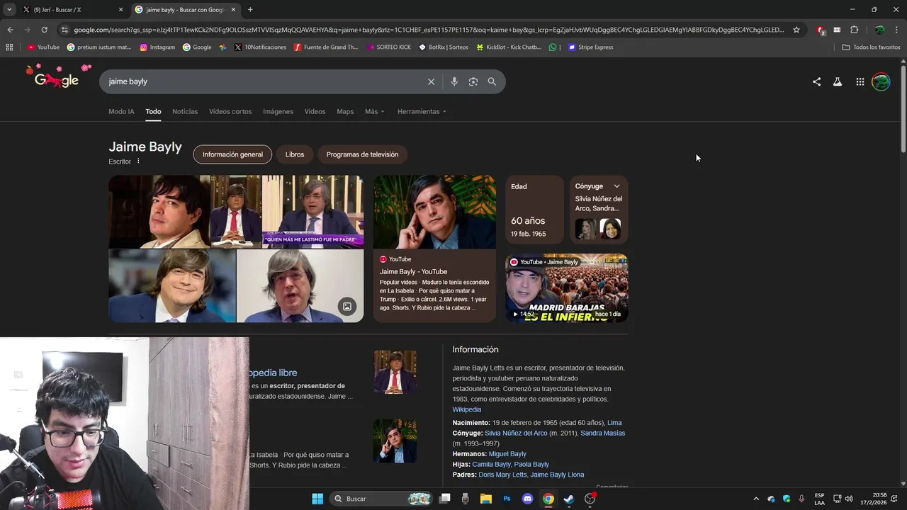Open the Sandra Masías link
The image size is (907, 510).
coord(602,433)
